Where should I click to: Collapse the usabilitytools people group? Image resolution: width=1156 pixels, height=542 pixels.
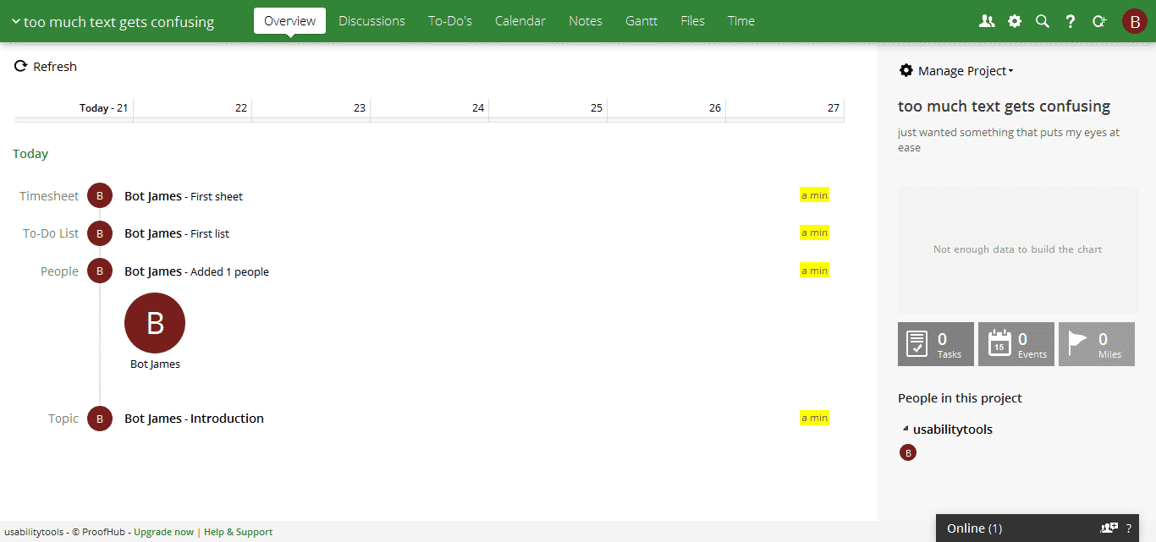pos(906,429)
